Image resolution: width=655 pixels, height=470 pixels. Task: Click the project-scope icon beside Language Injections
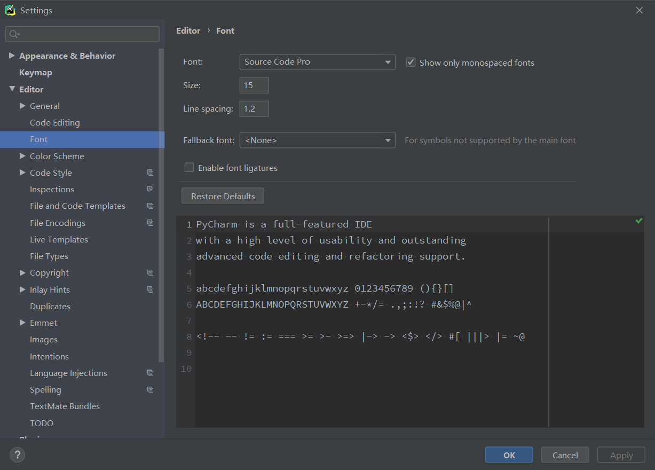tap(151, 373)
